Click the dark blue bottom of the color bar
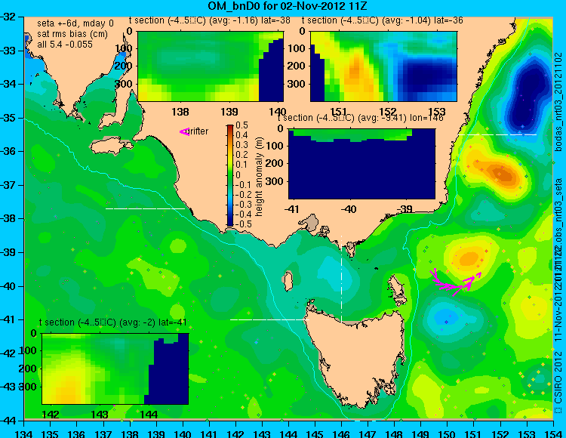Screen dimensions: 566x438 coord(230,223)
